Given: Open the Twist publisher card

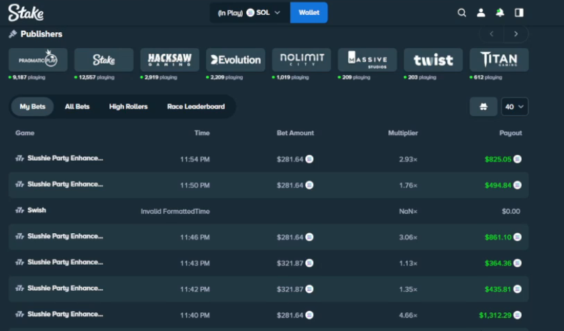Looking at the screenshot, I should point(433,60).
